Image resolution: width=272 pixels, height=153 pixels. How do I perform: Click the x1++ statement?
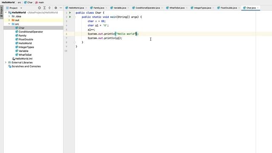[x=91, y=30]
